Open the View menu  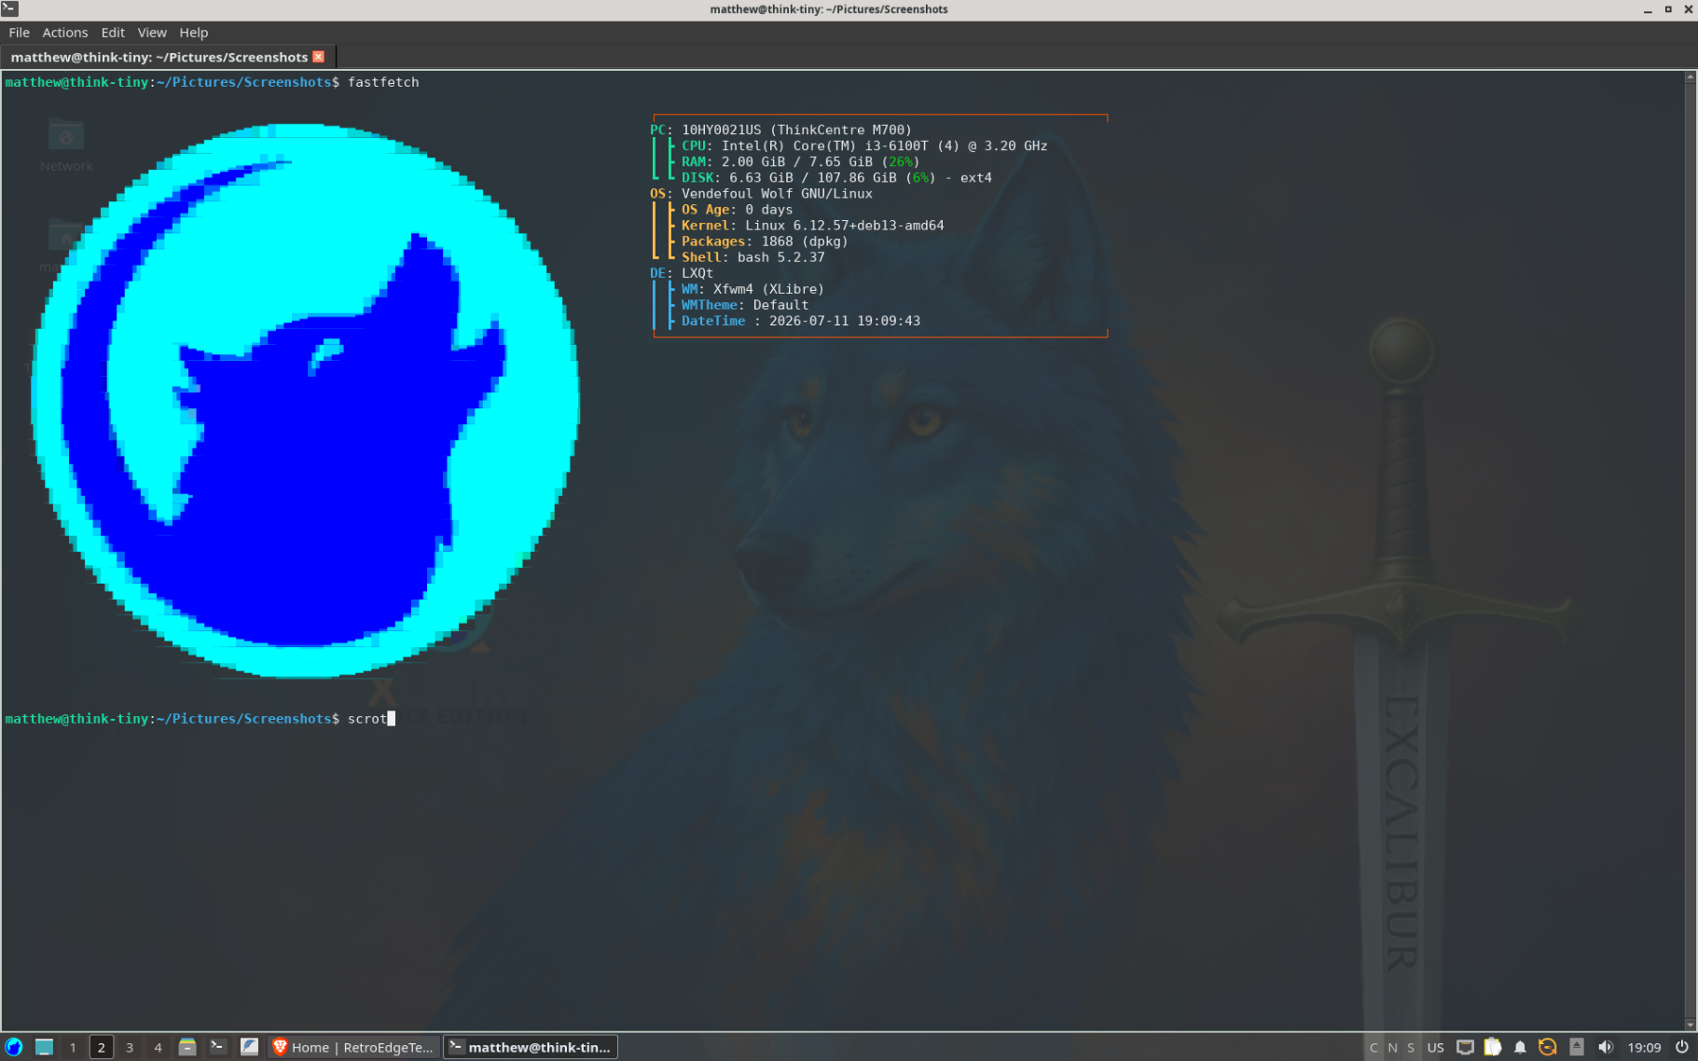[152, 33]
